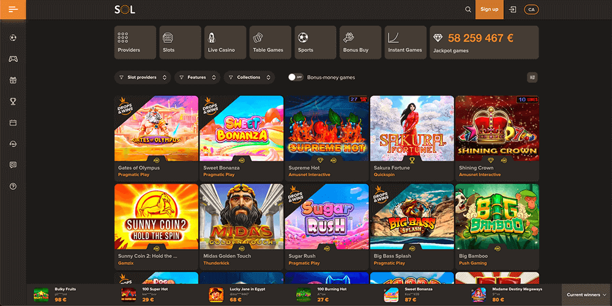The width and height of the screenshot is (612, 306).
Task: Open the Supreme Hot game thumbnail
Action: click(327, 129)
